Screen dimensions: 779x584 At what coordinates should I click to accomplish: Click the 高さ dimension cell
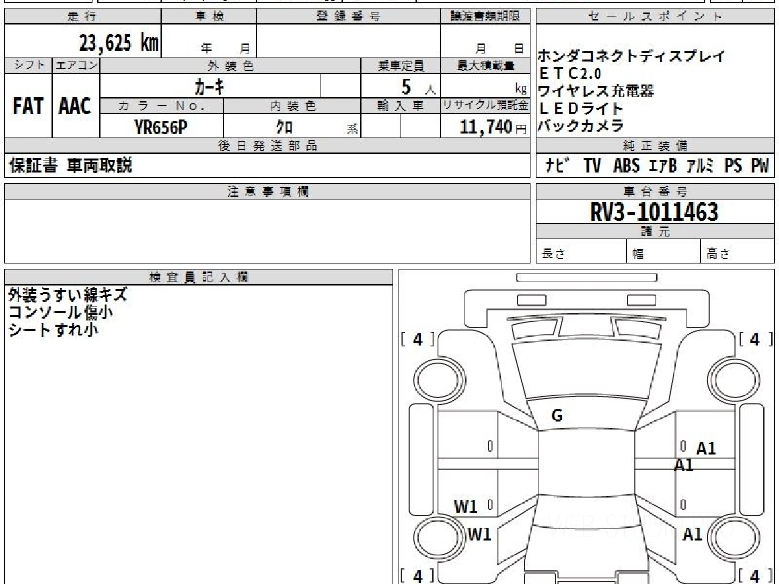737,252
